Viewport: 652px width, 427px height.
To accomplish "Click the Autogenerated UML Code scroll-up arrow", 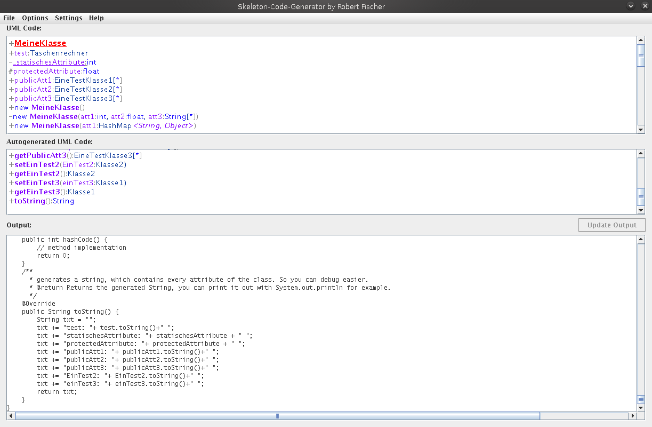I will click(x=641, y=154).
